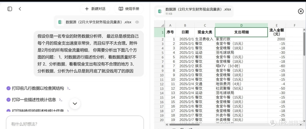Expand code for 打印一些描述性统计信息 step
The height and width of the screenshot is (129, 306).
(x=61, y=100)
